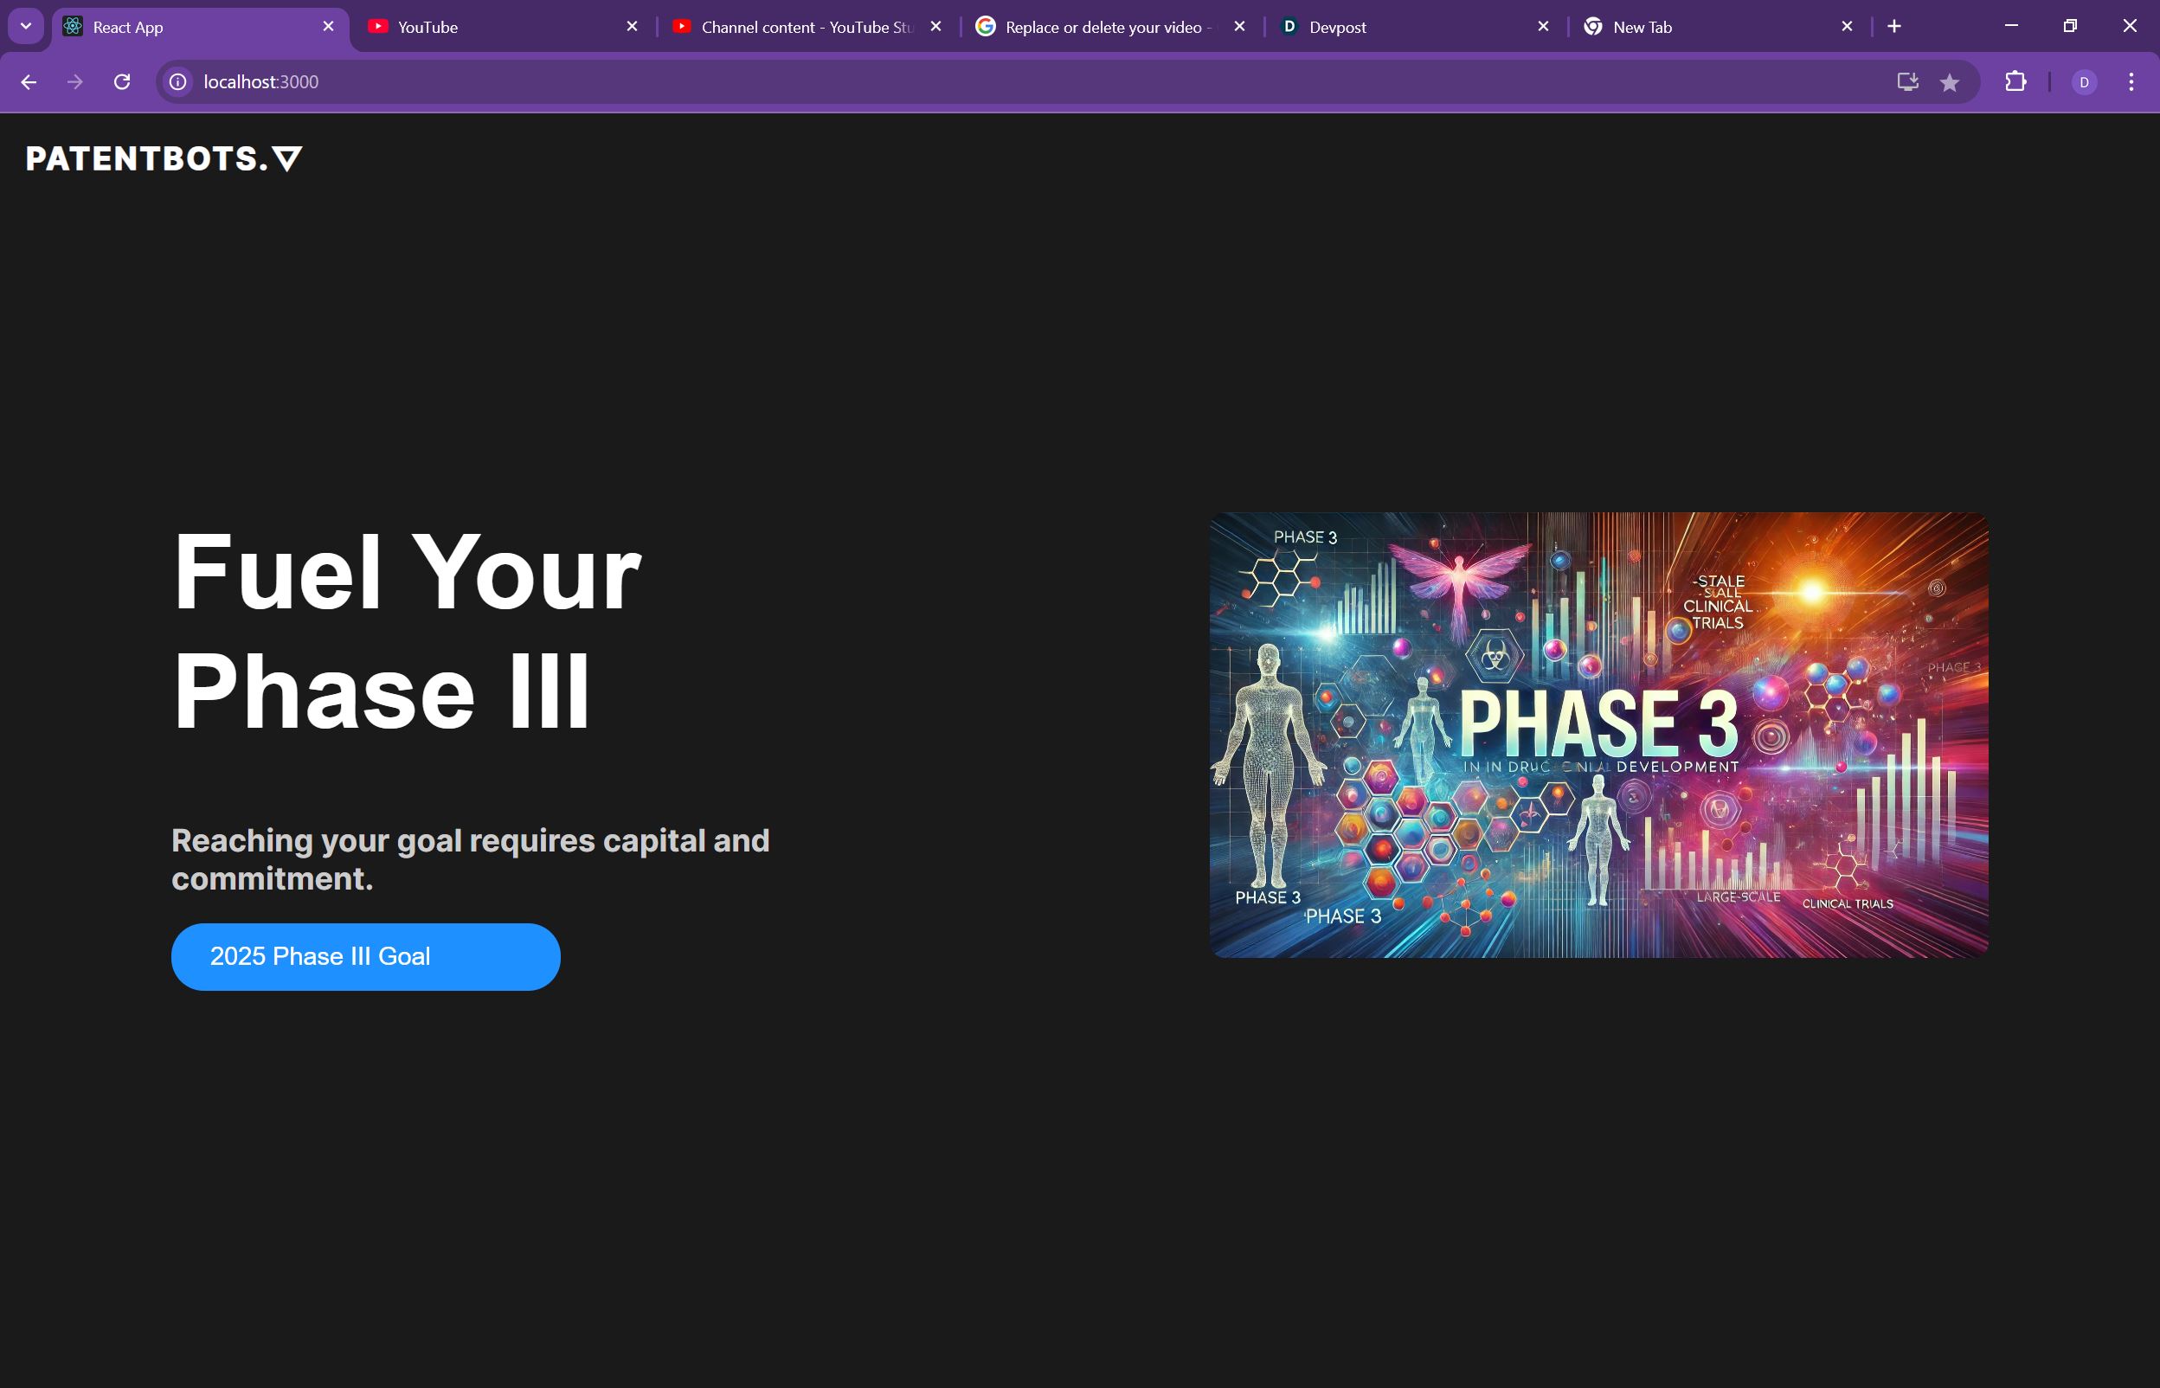Go back to previous page
The width and height of the screenshot is (2160, 1388).
[29, 82]
